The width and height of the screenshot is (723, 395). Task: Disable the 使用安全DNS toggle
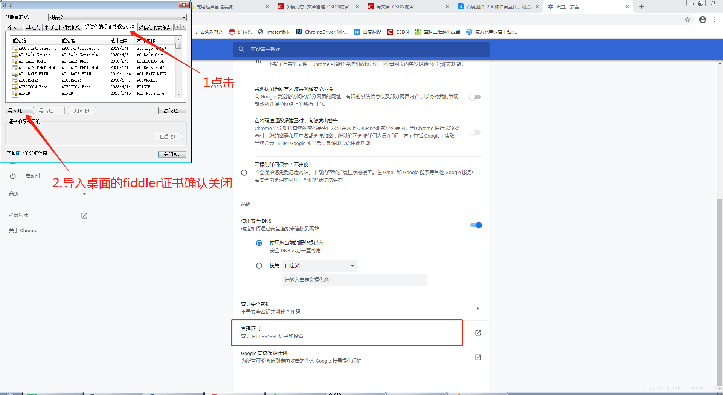click(x=476, y=225)
